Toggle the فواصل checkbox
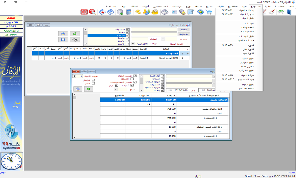The image size is (296, 178). (93, 80)
